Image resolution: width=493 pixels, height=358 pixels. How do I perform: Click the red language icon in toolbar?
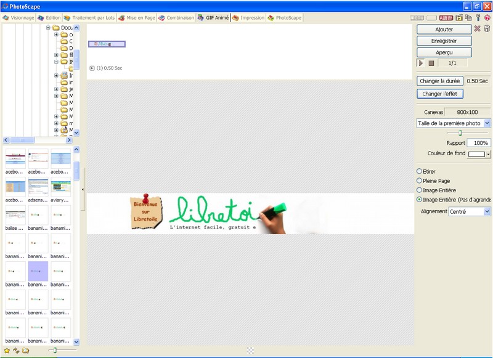click(446, 18)
